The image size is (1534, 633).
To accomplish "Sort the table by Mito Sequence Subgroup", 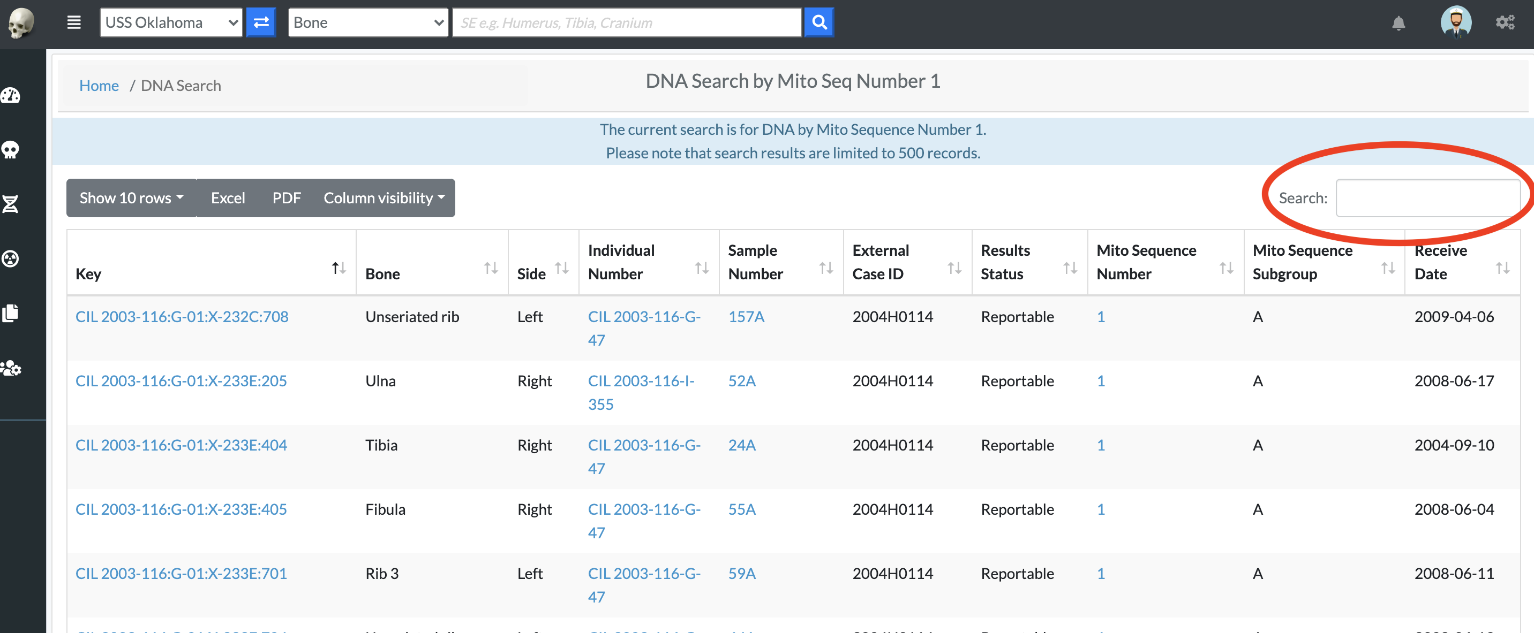I will click(1324, 262).
